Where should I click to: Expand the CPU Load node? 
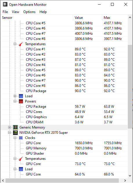tap(15, 96)
